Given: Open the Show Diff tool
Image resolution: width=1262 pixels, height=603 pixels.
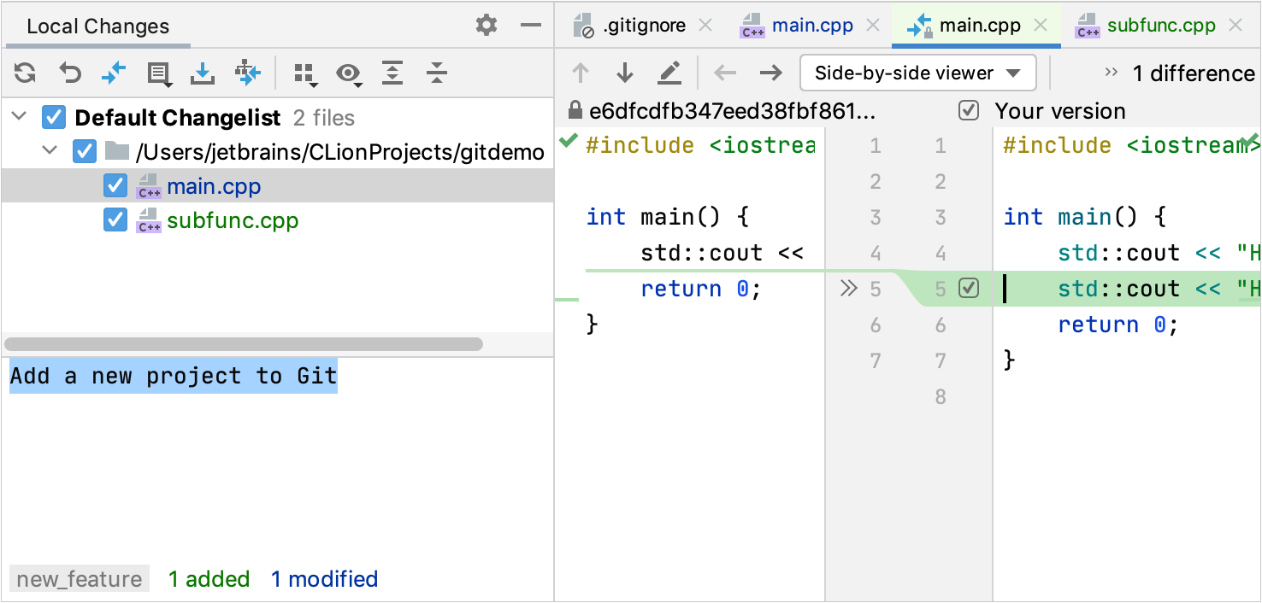Looking at the screenshot, I should (114, 73).
